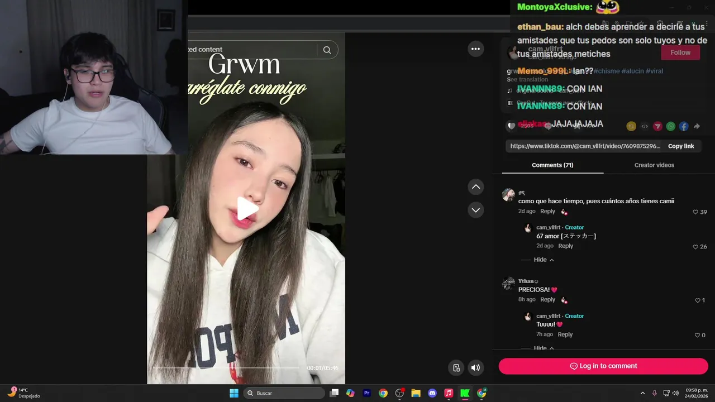The height and width of the screenshot is (402, 715).
Task: Open the Kick app in the taskbar
Action: click(465, 393)
